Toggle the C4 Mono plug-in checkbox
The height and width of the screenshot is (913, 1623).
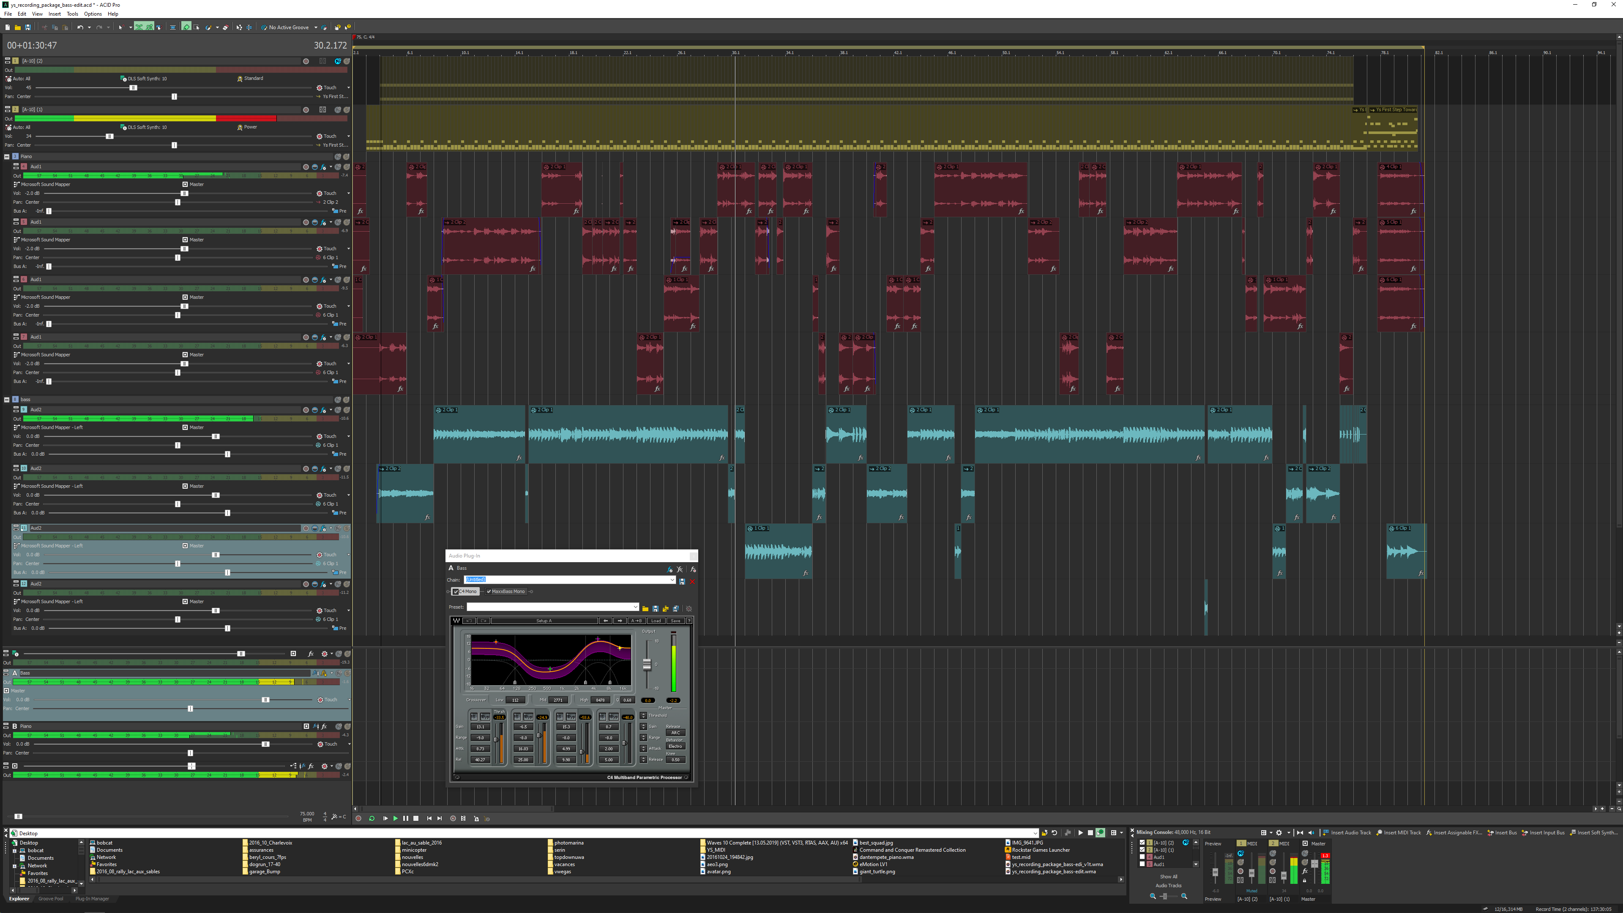(456, 592)
